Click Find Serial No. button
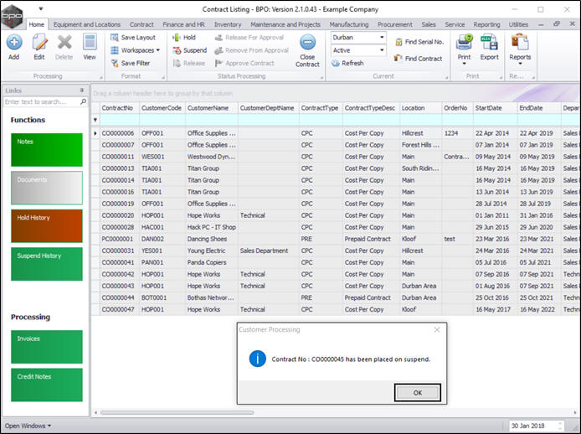Image resolution: width=581 pixels, height=434 pixels. [419, 42]
